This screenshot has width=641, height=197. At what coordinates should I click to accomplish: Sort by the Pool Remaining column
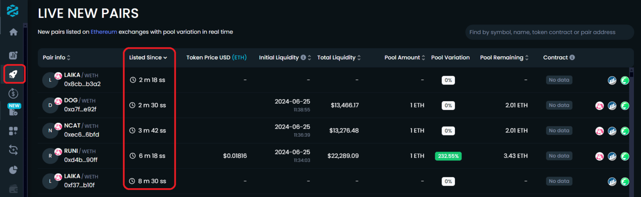pos(504,57)
